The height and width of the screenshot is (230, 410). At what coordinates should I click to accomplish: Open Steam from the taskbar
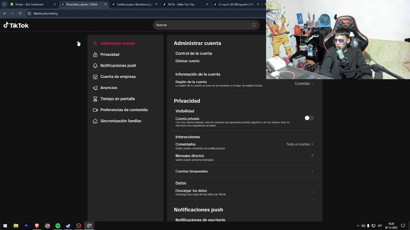pyautogui.click(x=68, y=226)
